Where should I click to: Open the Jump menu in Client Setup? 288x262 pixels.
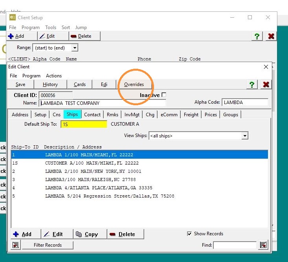coord(81,27)
